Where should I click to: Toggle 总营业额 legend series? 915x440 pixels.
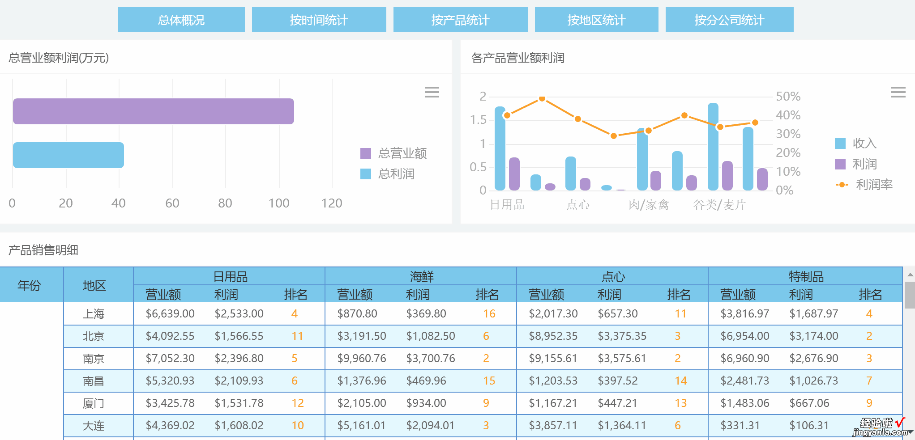(393, 153)
